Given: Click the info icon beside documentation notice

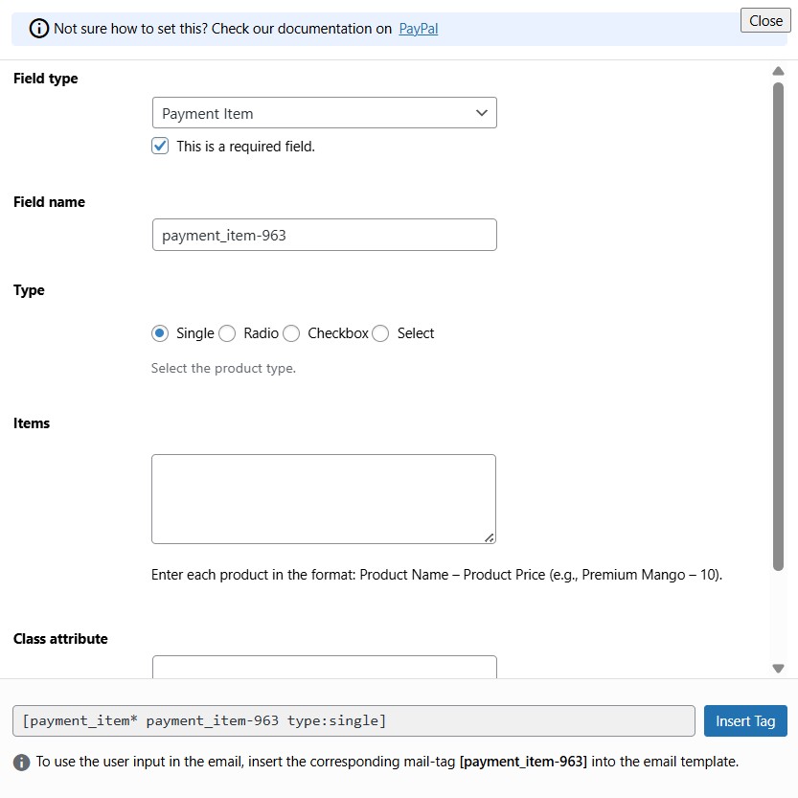Looking at the screenshot, I should click(39, 29).
